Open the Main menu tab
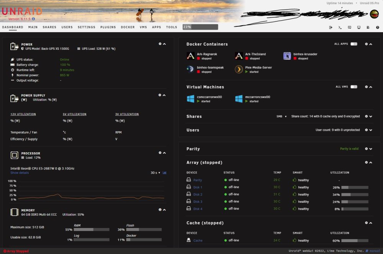 (x=33, y=27)
